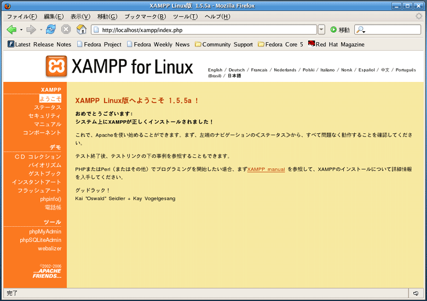The image size is (427, 301).
Task: Open セキュリティ in the sidebar
Action: point(45,116)
